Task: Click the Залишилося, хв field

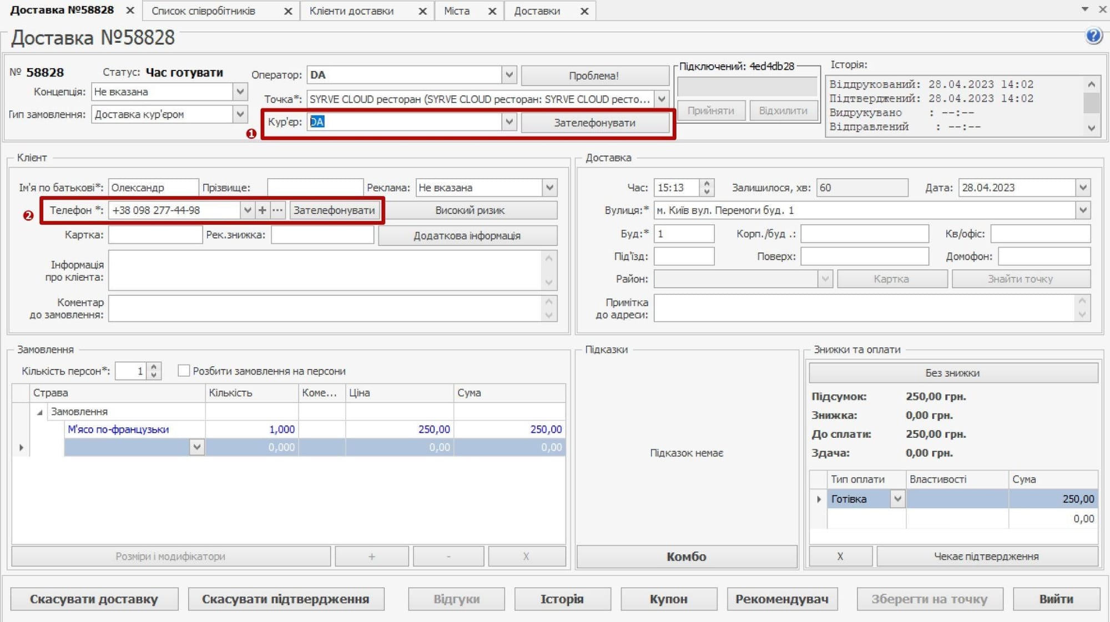Action: (x=862, y=188)
